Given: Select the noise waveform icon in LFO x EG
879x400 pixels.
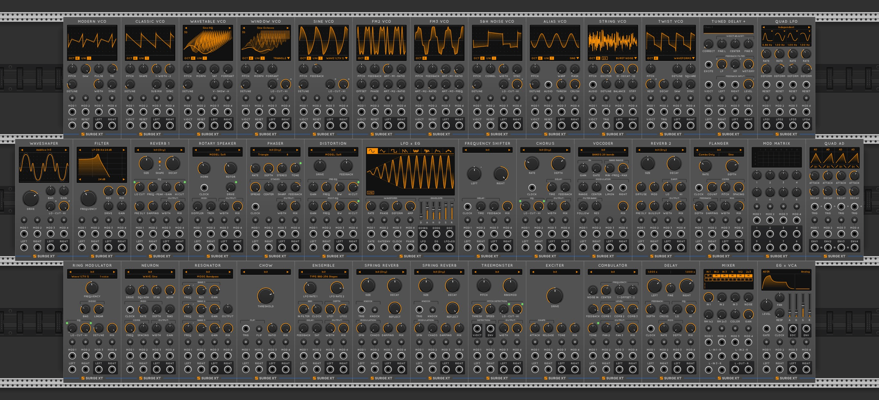Looking at the screenshot, I should coord(416,151).
